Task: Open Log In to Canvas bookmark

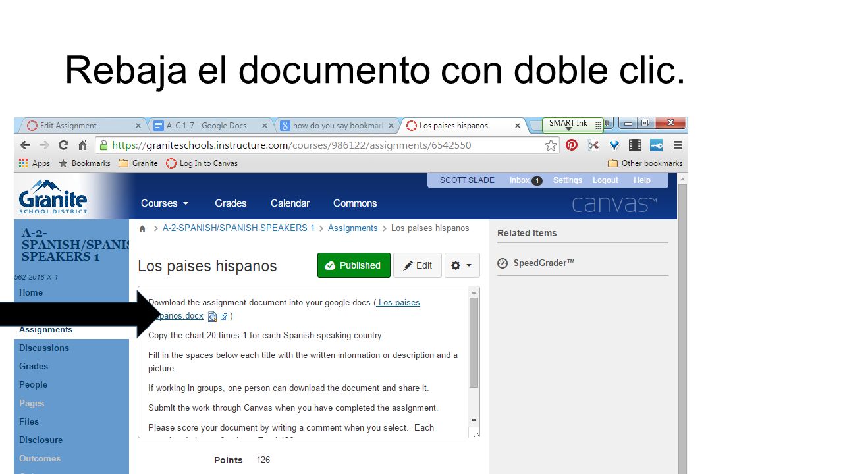Action: click(x=202, y=163)
